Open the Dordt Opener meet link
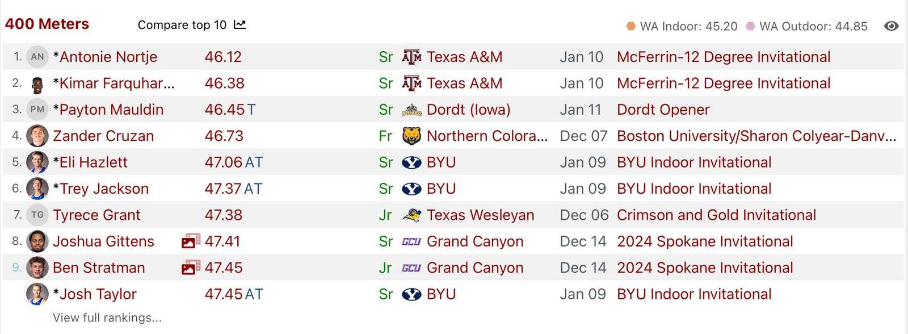 [663, 110]
